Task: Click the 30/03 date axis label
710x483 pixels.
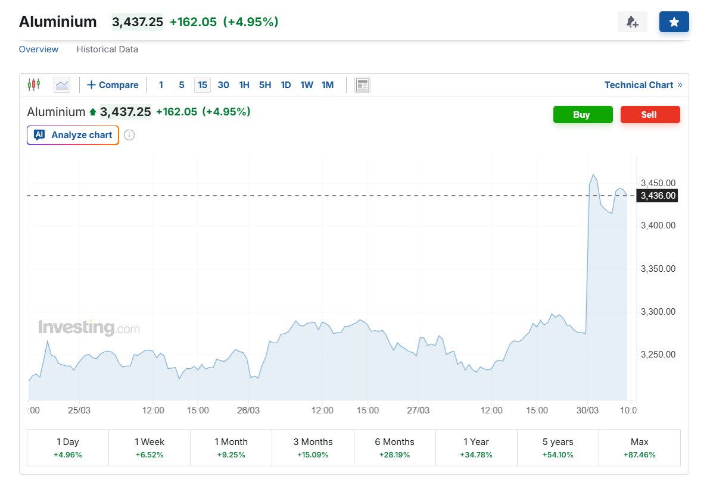Action: click(587, 410)
